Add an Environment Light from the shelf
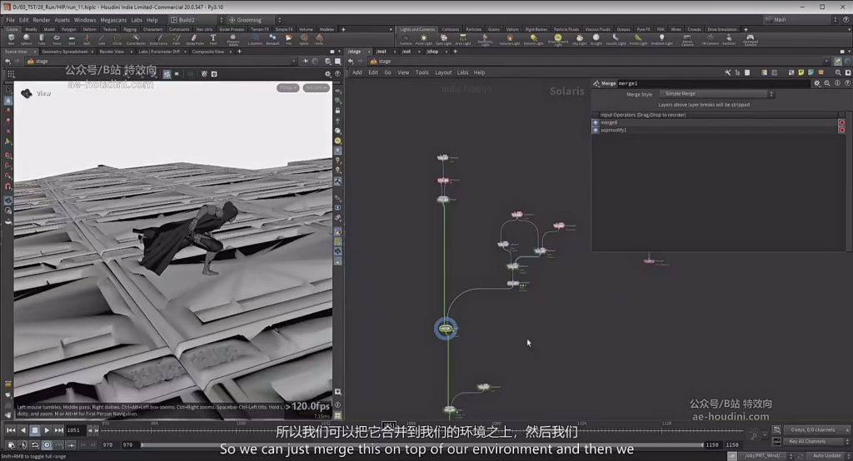The image size is (853, 461). point(557,39)
